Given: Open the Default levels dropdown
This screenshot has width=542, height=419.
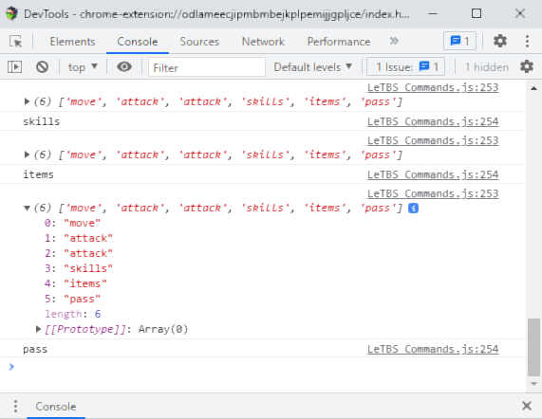Looking at the screenshot, I should pos(312,67).
